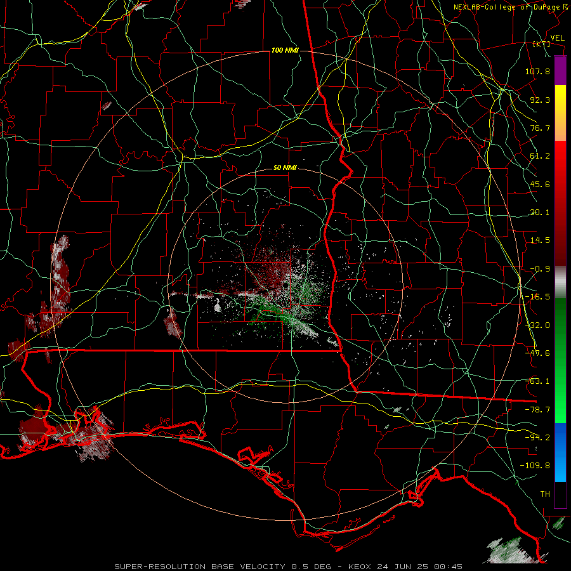The height and width of the screenshot is (571, 571).
Task: Click the -94.2 velocity scale value
Action: click(x=537, y=438)
